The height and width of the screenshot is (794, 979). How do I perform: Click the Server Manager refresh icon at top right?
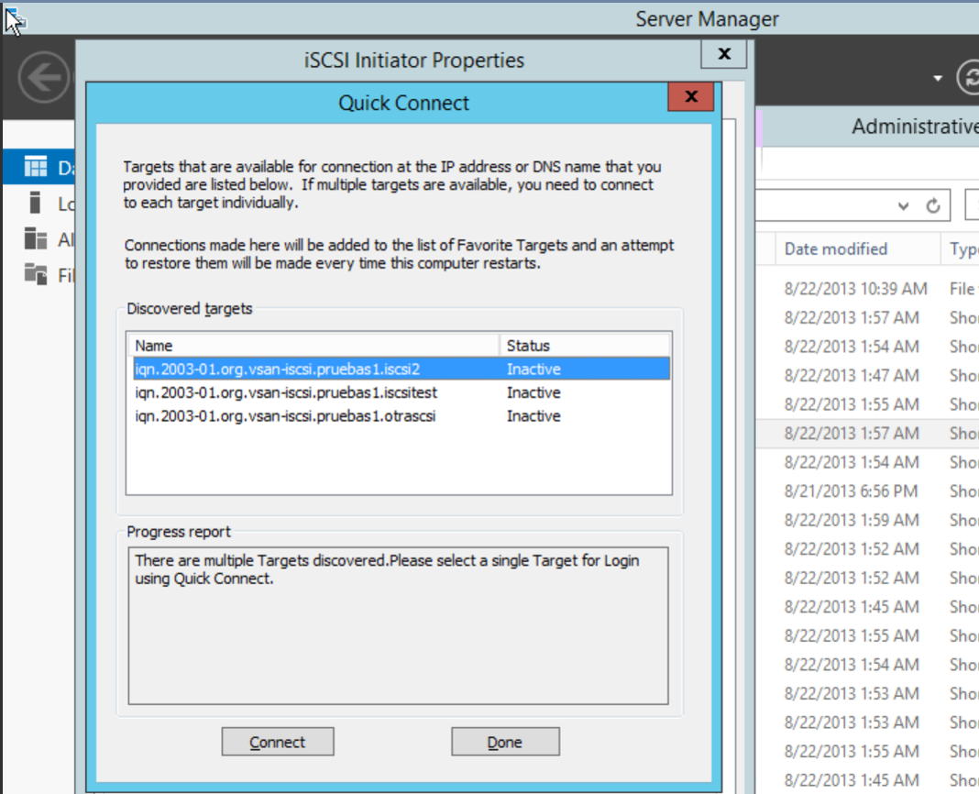[x=968, y=78]
